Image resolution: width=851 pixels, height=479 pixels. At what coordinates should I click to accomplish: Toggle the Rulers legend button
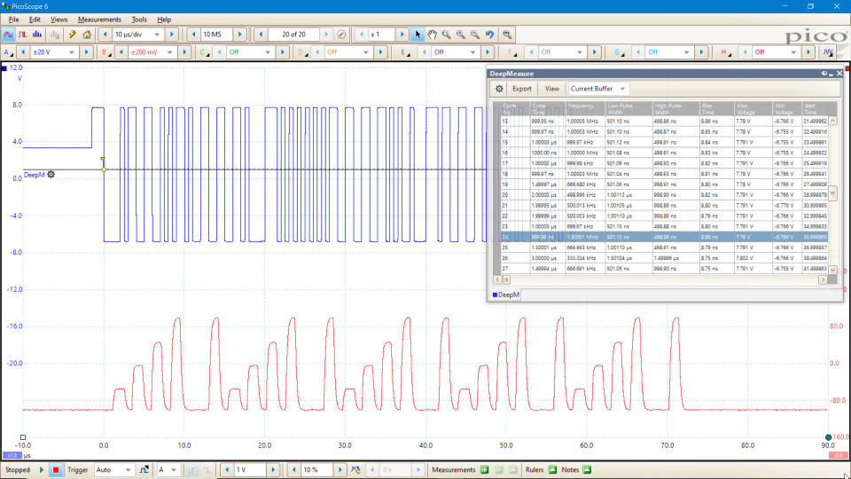(552, 469)
